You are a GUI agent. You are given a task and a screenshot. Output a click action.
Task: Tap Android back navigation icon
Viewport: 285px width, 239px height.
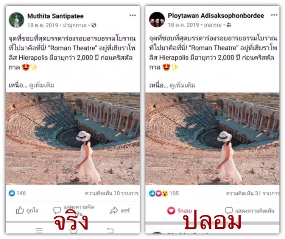coord(110,230)
